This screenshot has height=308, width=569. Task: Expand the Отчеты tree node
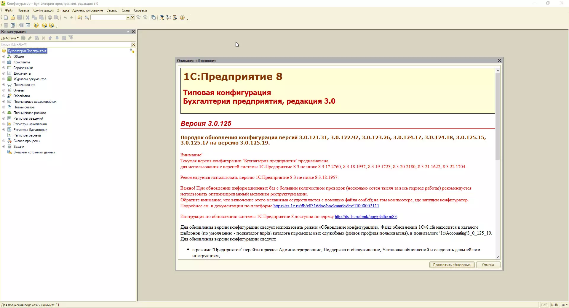click(4, 90)
